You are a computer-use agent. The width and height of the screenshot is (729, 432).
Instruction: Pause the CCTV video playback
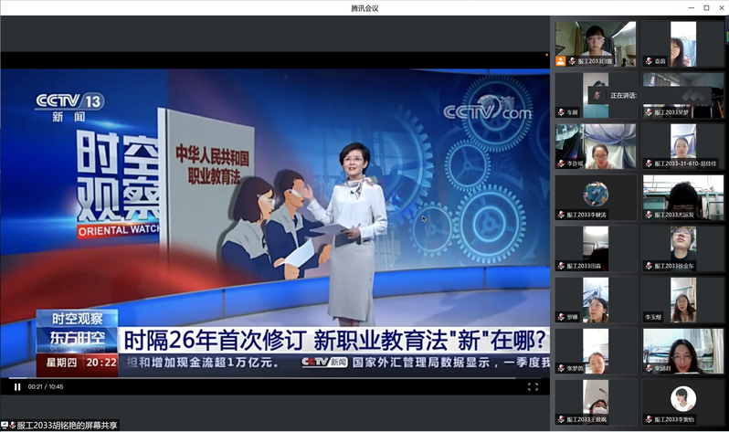tap(17, 386)
